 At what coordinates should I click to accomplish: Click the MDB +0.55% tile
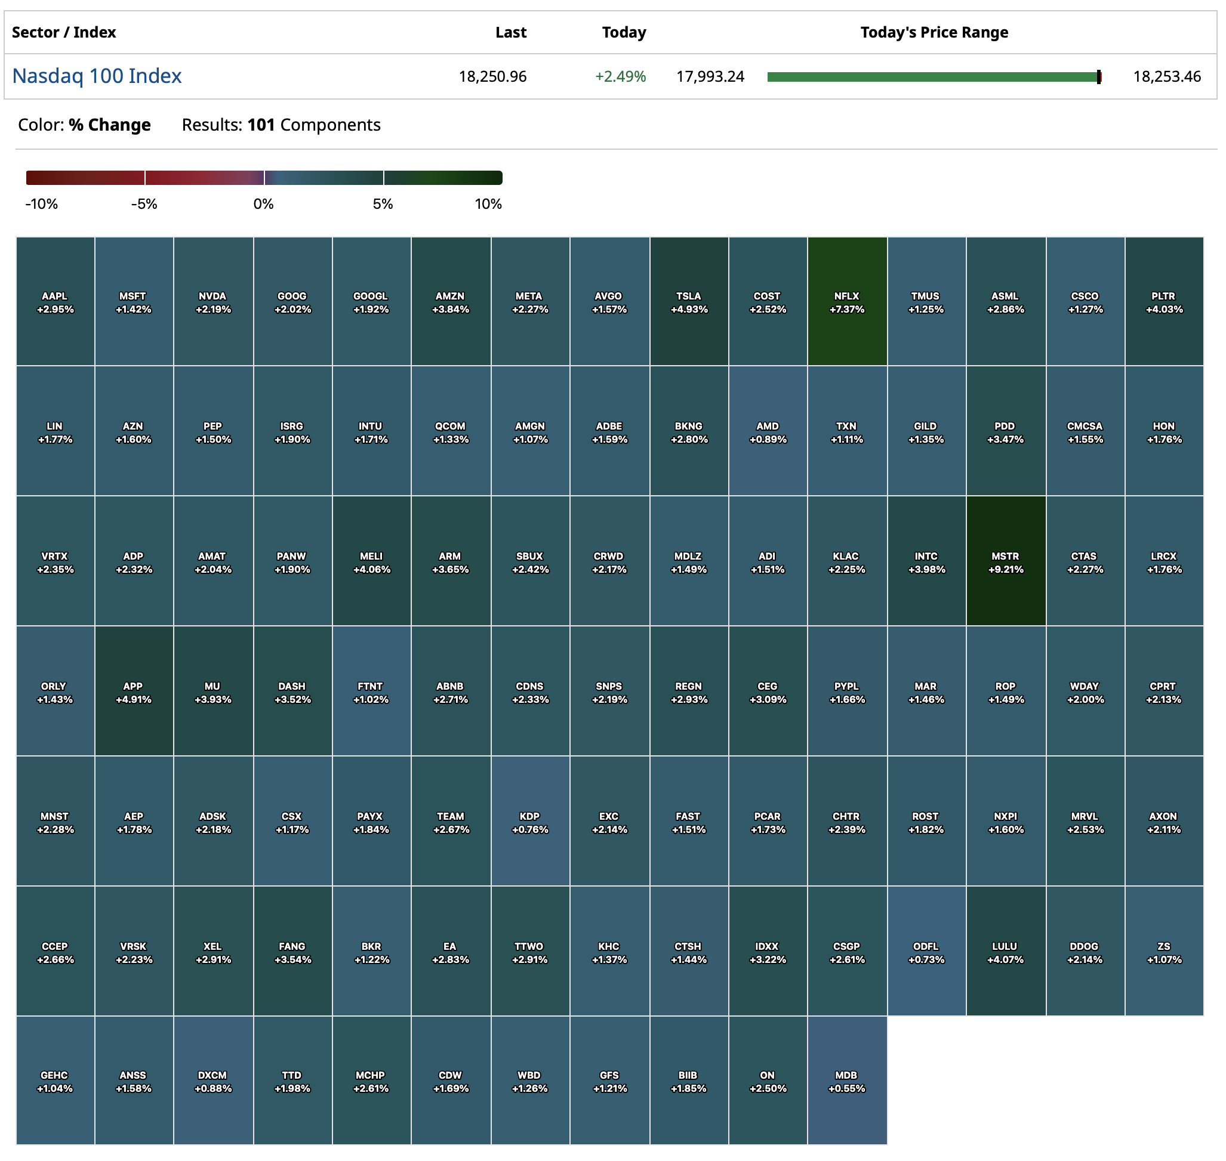point(846,1081)
